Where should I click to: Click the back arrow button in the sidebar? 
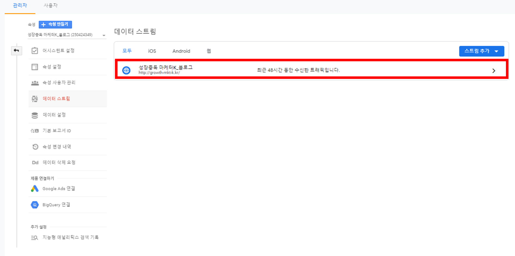(16, 51)
